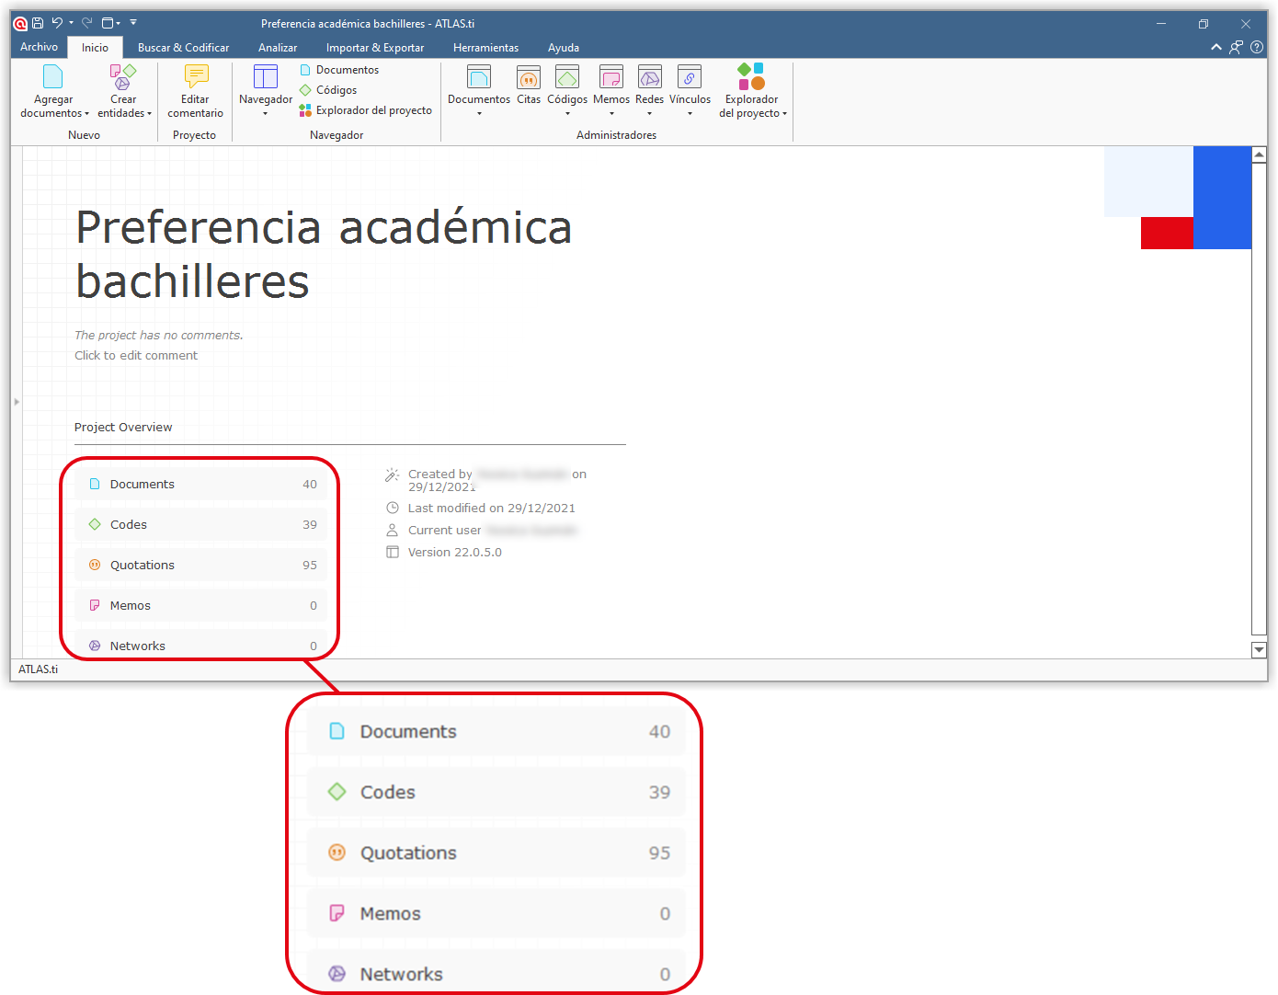Image resolution: width=1278 pixels, height=995 pixels.
Task: Open the Documentos manager icon in Administradores
Action: tap(479, 76)
